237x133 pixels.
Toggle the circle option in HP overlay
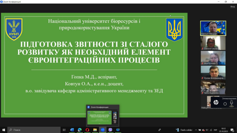click(x=225, y=104)
